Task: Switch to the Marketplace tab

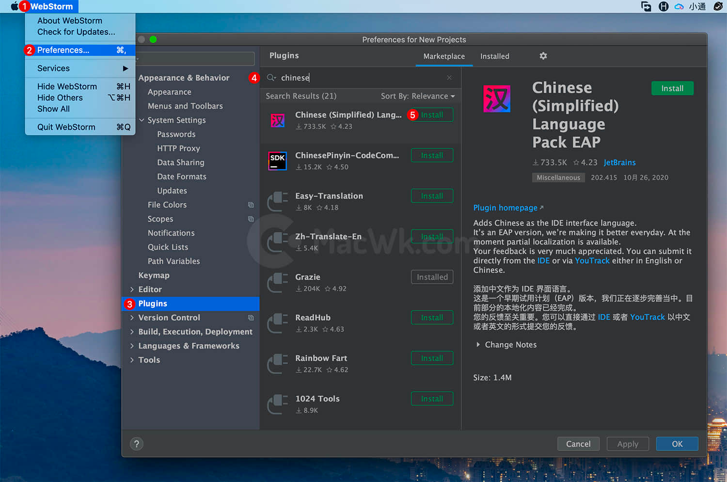Action: tap(444, 56)
